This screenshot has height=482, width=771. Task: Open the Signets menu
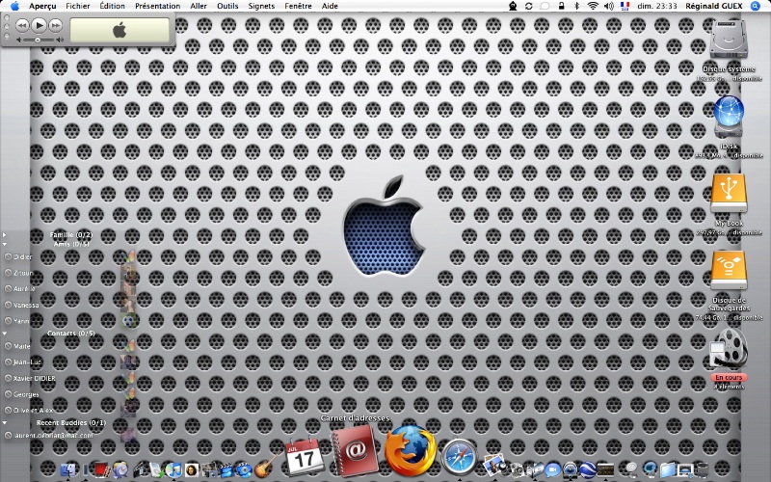click(x=261, y=6)
